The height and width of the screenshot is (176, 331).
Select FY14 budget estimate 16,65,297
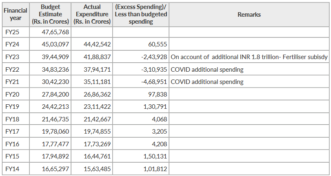tap(56, 169)
